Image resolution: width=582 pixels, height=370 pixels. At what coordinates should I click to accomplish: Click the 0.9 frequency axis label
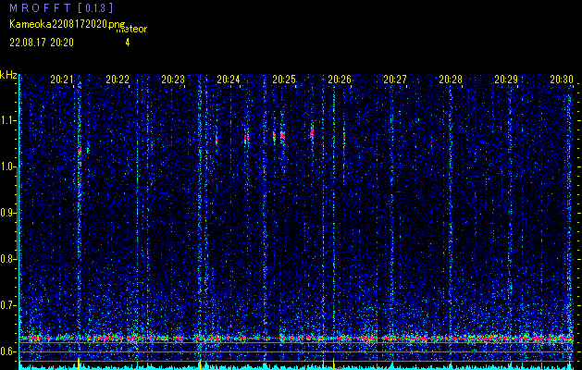point(7,213)
